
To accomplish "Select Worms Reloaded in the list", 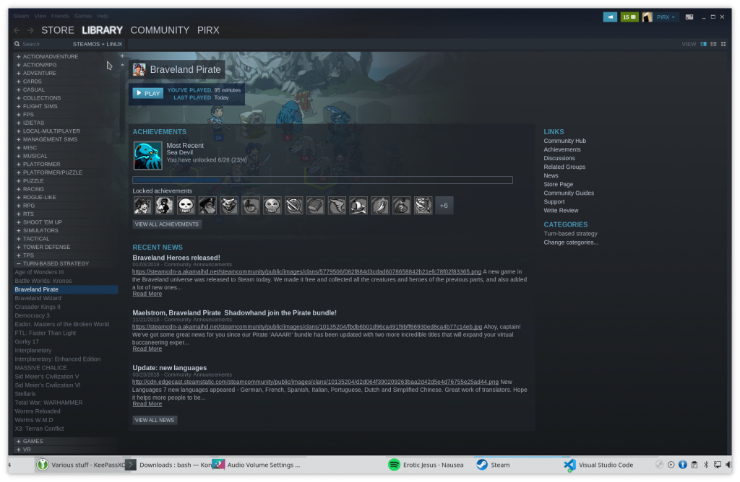I will [x=38, y=411].
